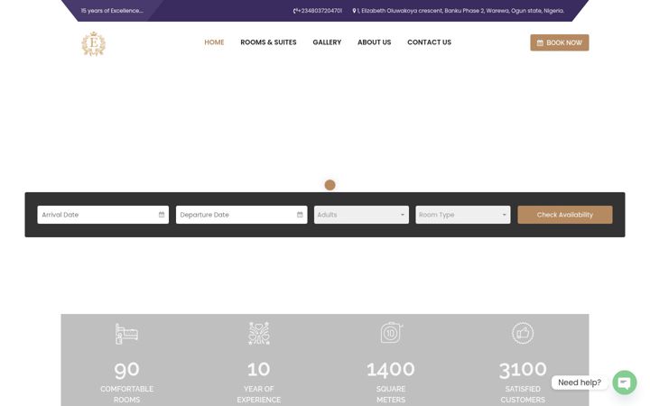Click the measuring tape icon above 1400

391,333
